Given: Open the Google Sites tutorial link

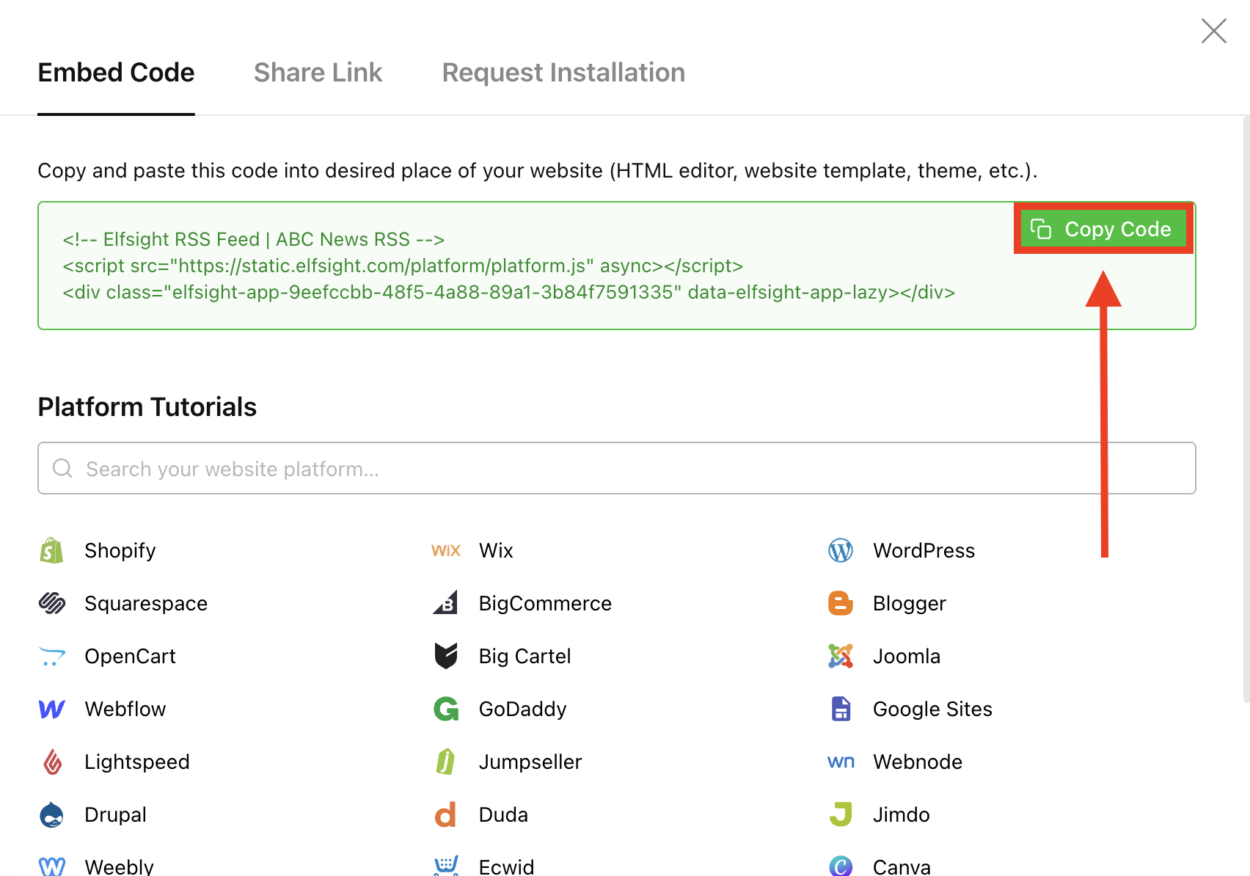Looking at the screenshot, I should tap(932, 709).
